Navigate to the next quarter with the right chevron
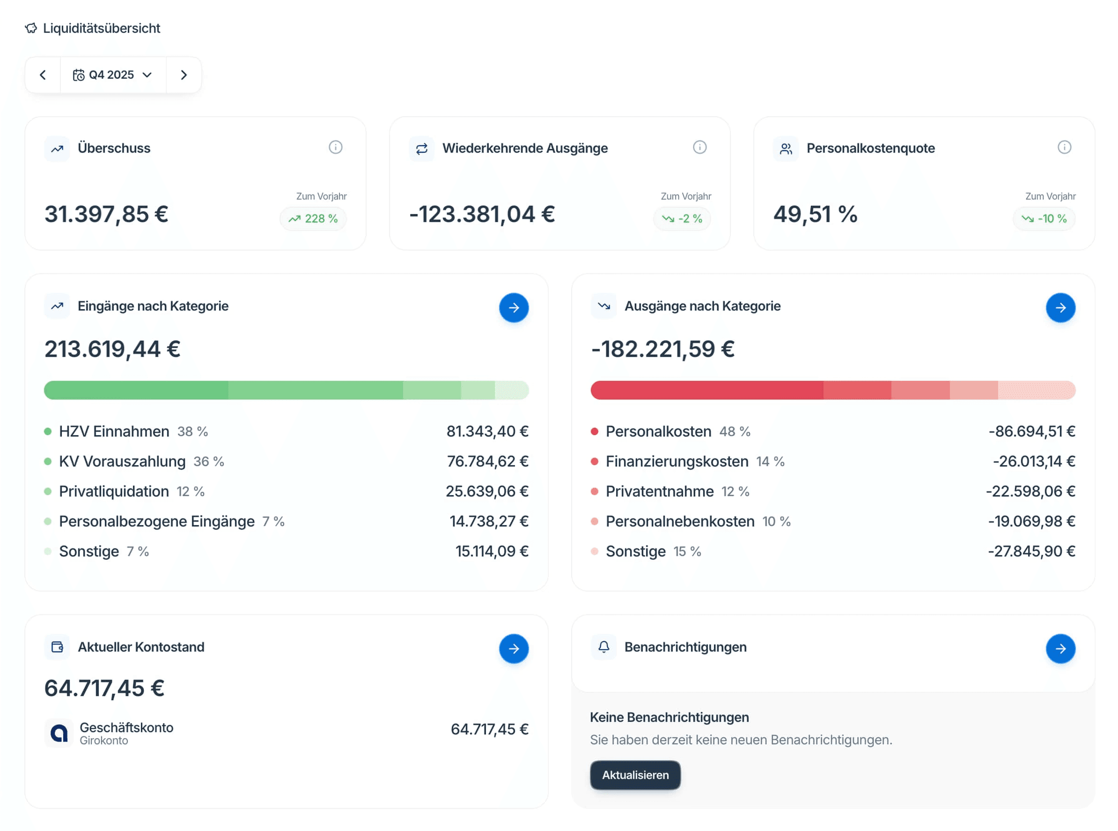The image size is (1118, 831). click(x=184, y=74)
